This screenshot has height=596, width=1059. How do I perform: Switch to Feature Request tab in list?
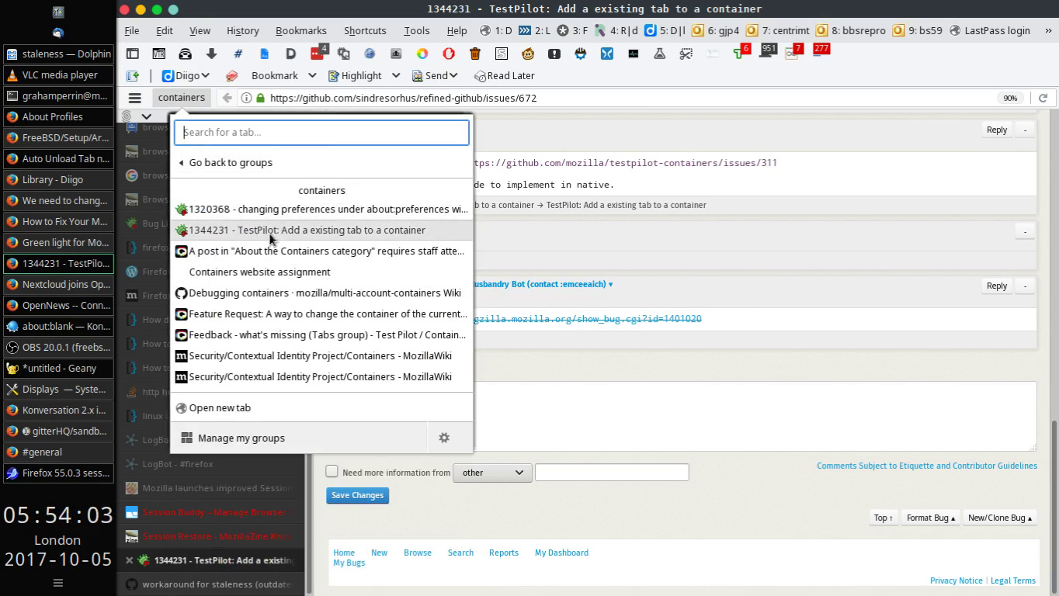(x=321, y=314)
